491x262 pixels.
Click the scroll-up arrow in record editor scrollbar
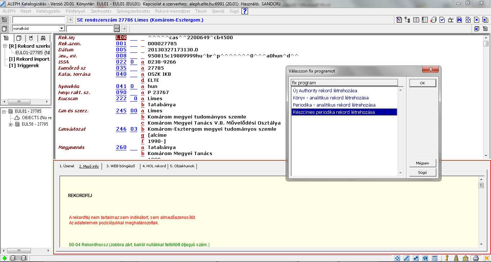point(486,38)
